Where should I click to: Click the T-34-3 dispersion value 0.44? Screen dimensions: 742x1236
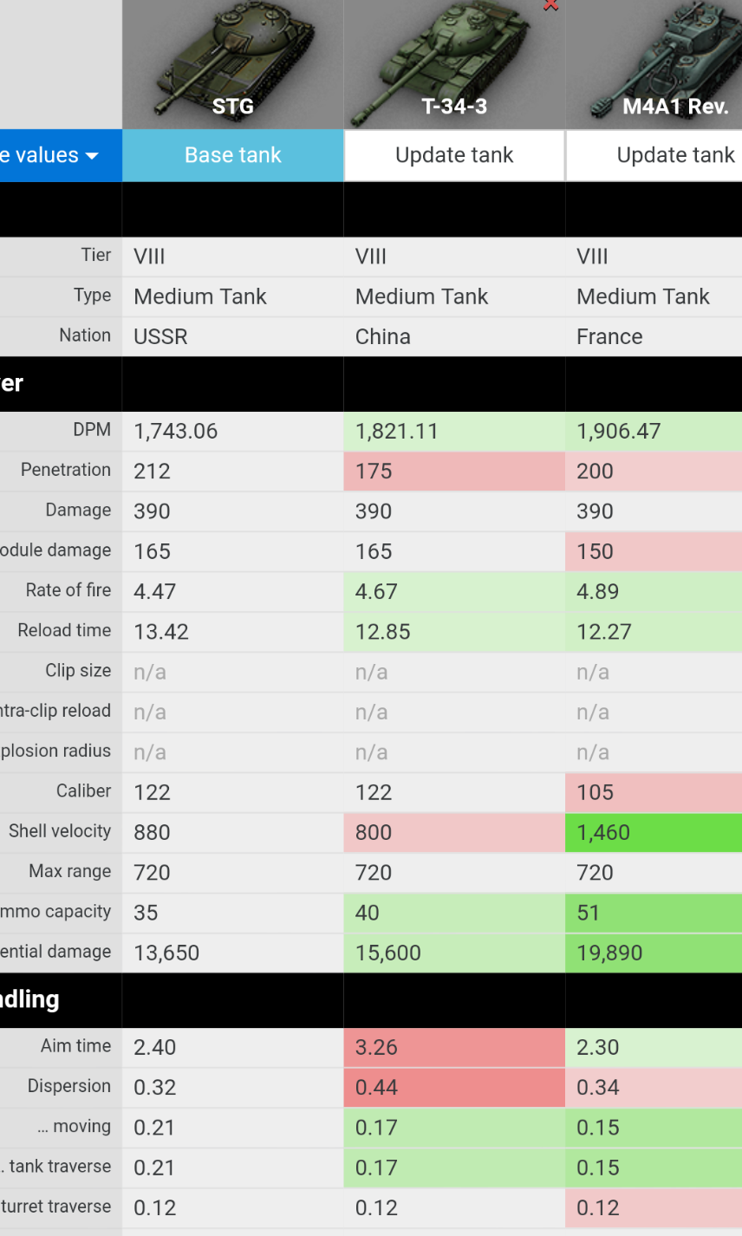click(454, 1087)
